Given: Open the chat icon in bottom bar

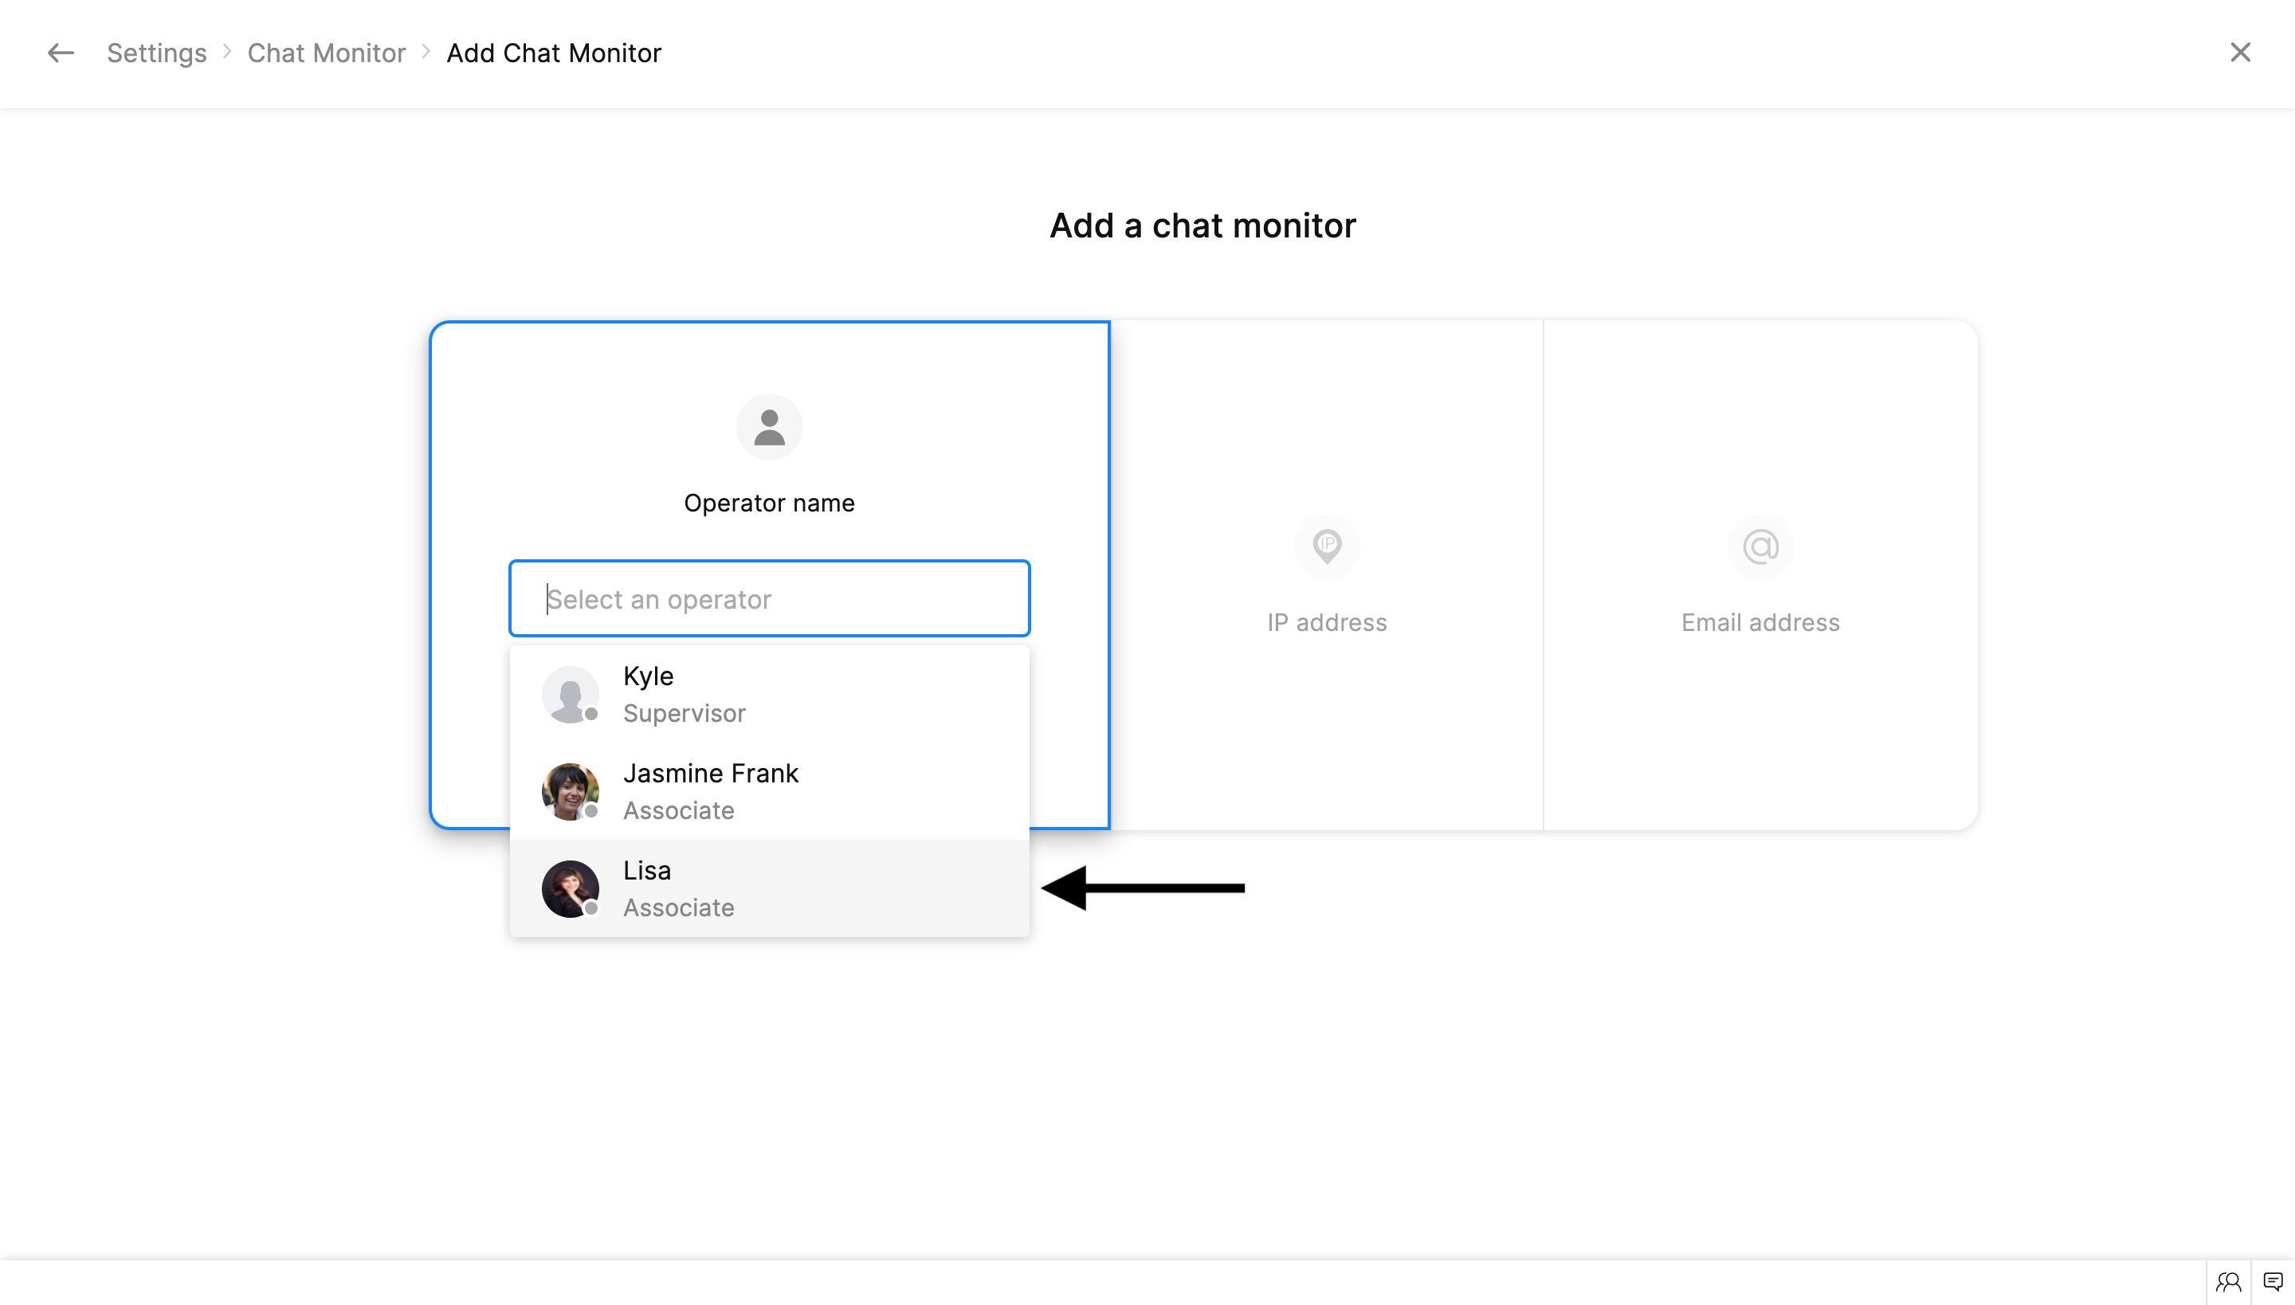Looking at the screenshot, I should click(x=2273, y=1282).
